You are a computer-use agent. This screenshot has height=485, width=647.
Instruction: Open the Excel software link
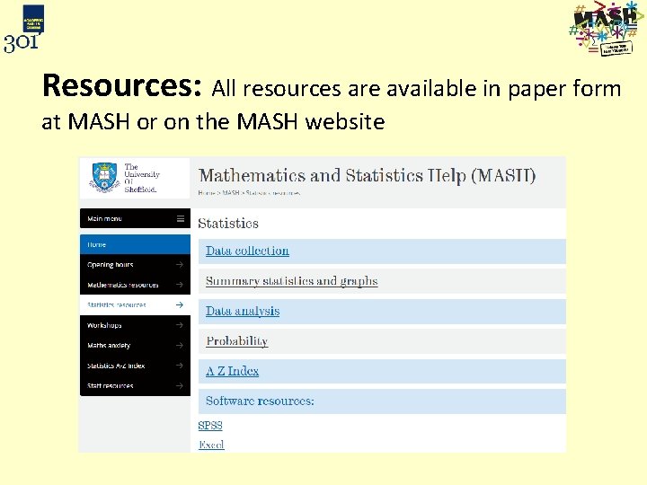(211, 445)
